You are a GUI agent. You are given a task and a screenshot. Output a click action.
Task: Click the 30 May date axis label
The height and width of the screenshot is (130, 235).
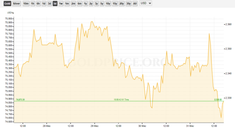(142, 126)
